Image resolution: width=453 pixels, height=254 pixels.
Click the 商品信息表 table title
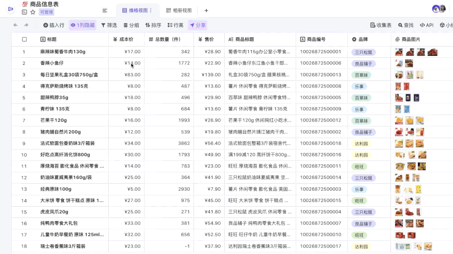[x=44, y=4]
